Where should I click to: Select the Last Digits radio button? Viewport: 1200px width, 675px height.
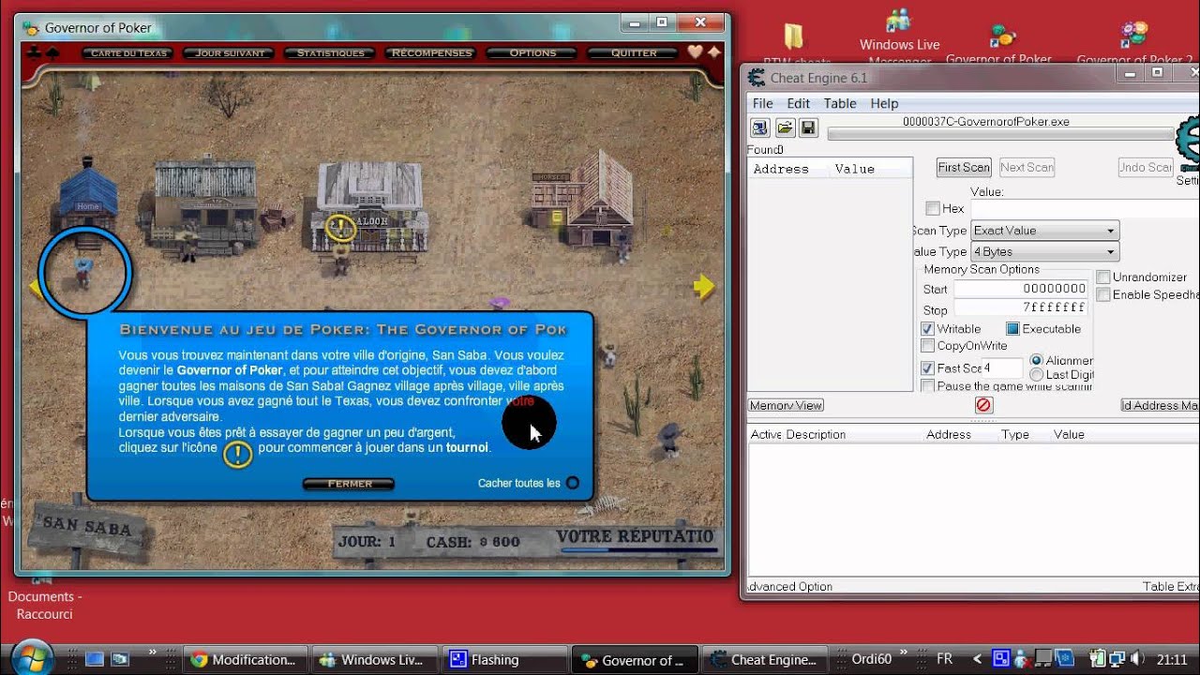click(x=1036, y=375)
